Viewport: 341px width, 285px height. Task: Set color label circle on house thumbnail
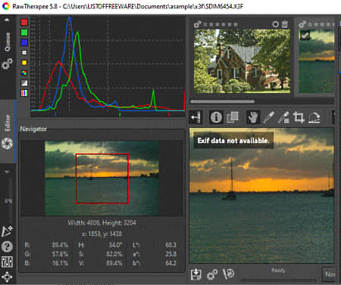[276, 24]
